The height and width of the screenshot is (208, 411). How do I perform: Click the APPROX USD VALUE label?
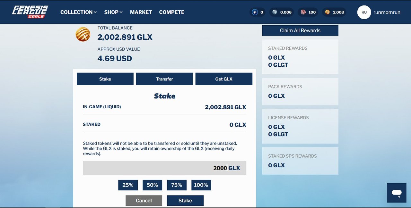coord(119,49)
